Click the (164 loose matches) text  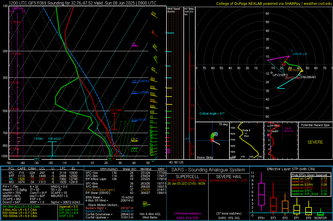187,213
